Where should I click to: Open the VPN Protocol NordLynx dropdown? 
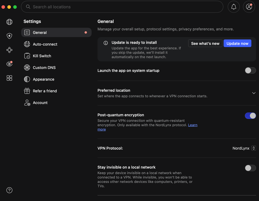pyautogui.click(x=244, y=148)
